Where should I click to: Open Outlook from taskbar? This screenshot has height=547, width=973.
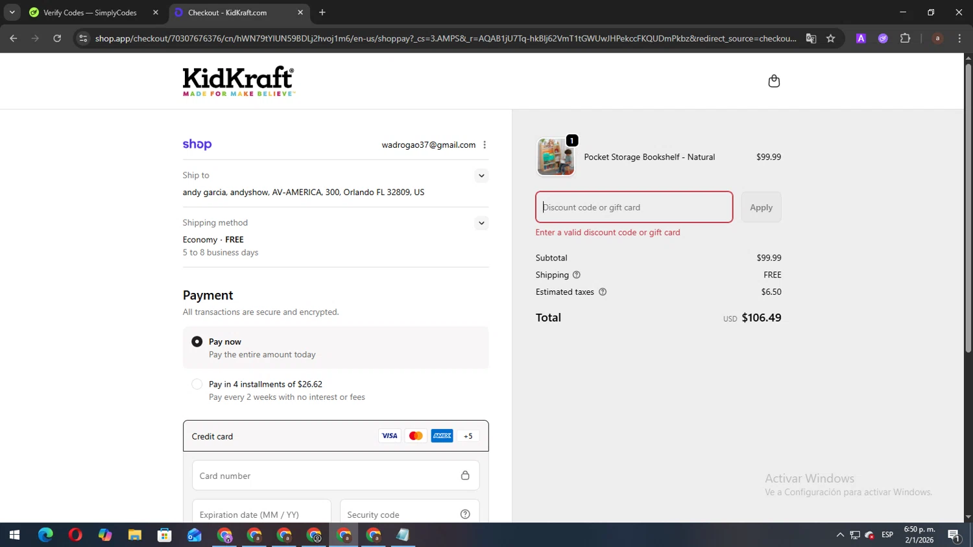[x=195, y=535]
